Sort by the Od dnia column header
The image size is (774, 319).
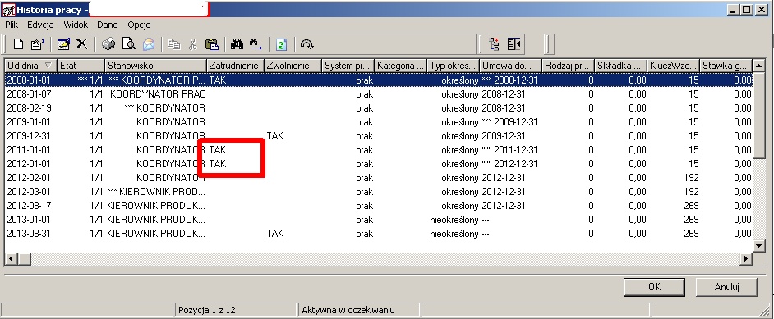(30, 66)
